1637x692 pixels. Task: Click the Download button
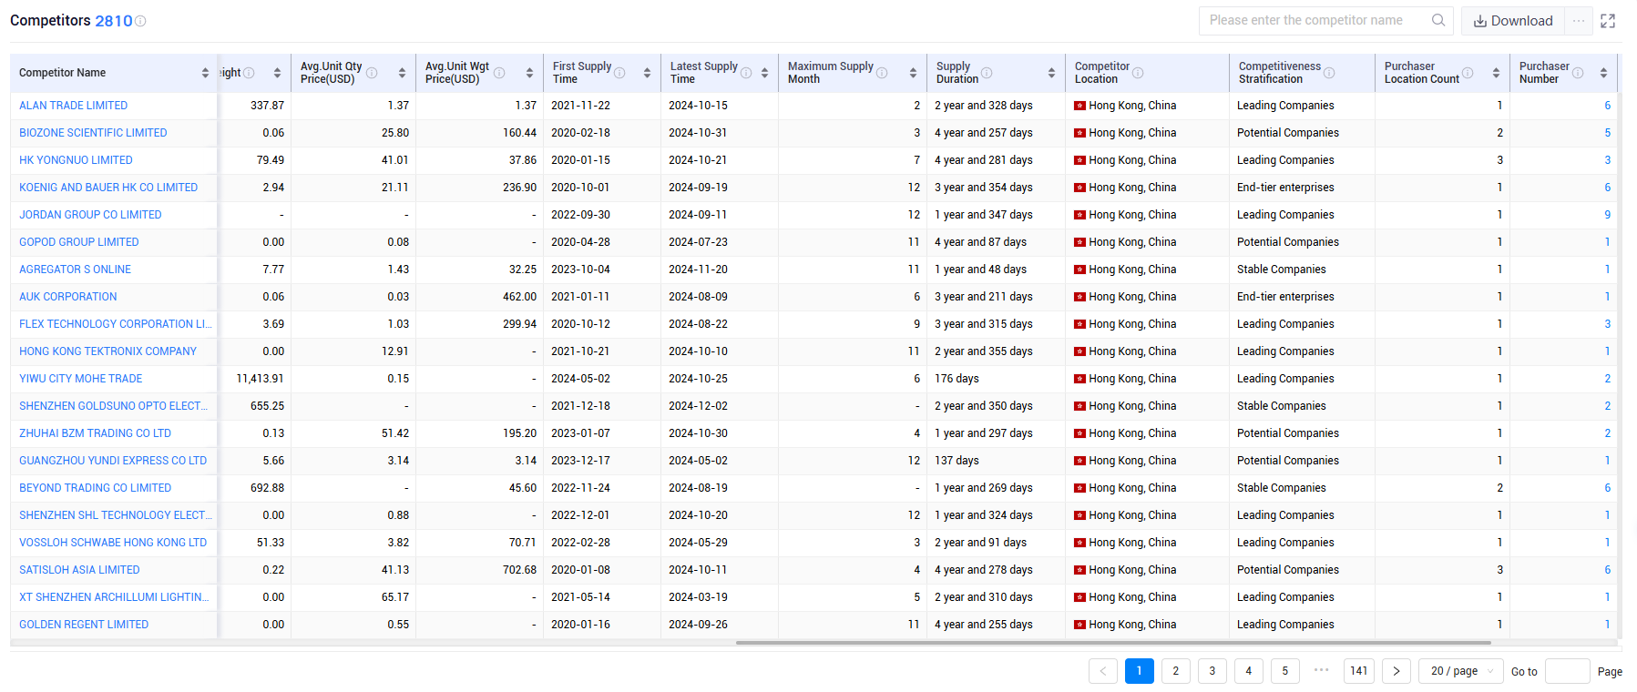[x=1513, y=21]
